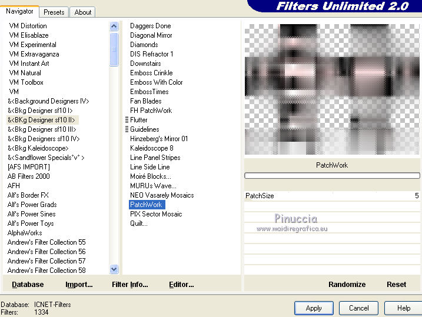The width and height of the screenshot is (422, 317).
Task: Open the Editor... button
Action: tap(181, 285)
